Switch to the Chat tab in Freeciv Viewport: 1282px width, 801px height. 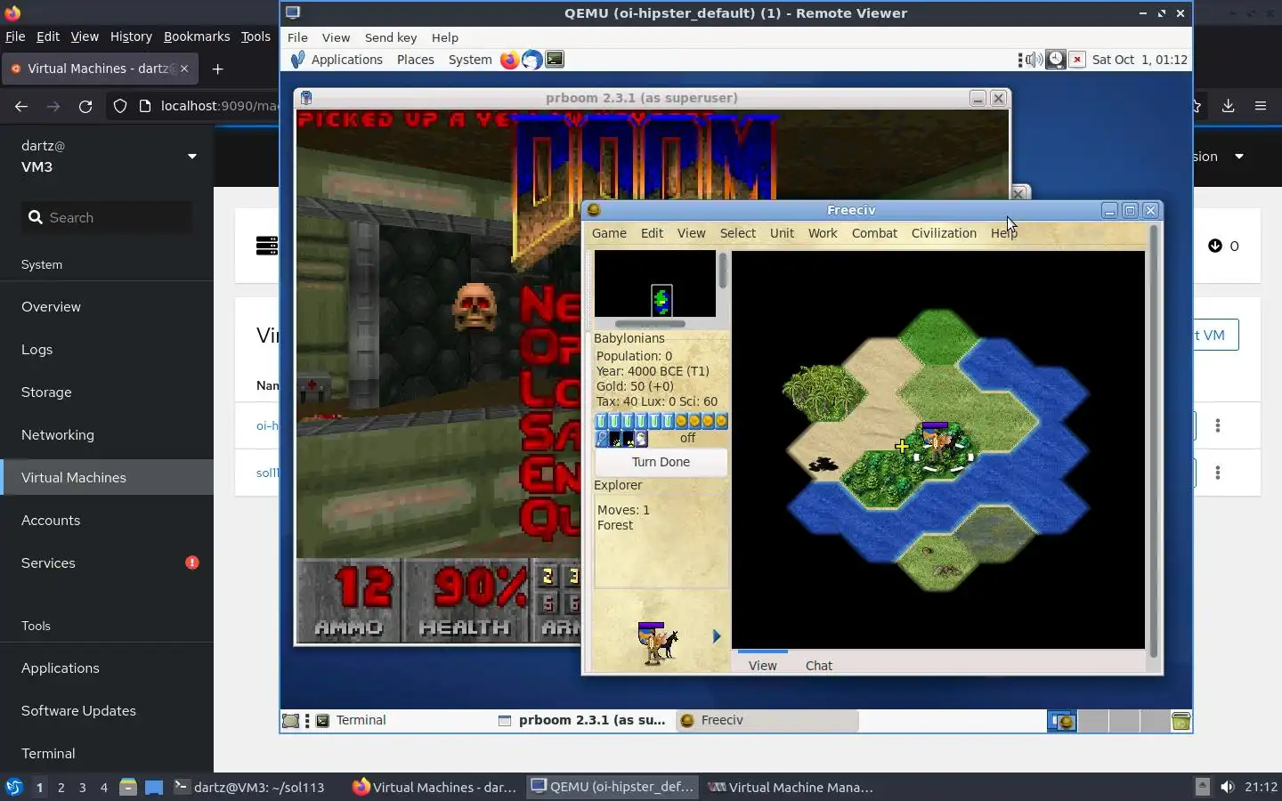click(819, 665)
